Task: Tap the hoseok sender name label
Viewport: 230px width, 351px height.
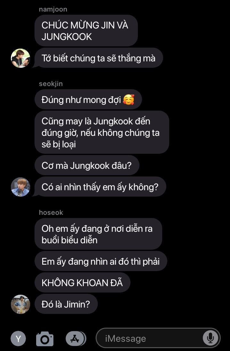Action: point(51,213)
